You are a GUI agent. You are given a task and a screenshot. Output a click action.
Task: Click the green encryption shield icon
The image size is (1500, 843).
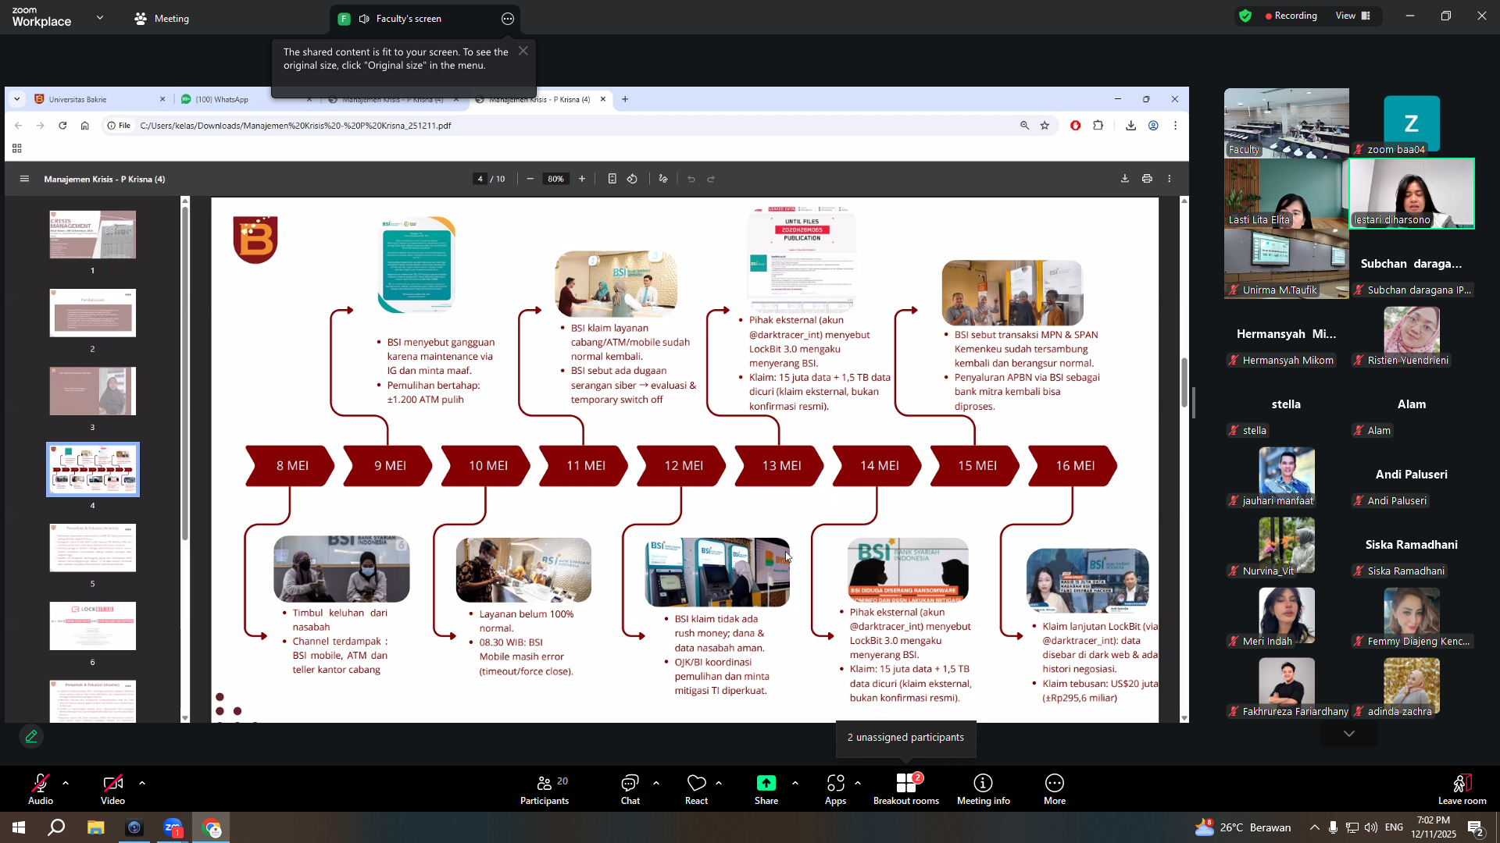click(x=1245, y=16)
